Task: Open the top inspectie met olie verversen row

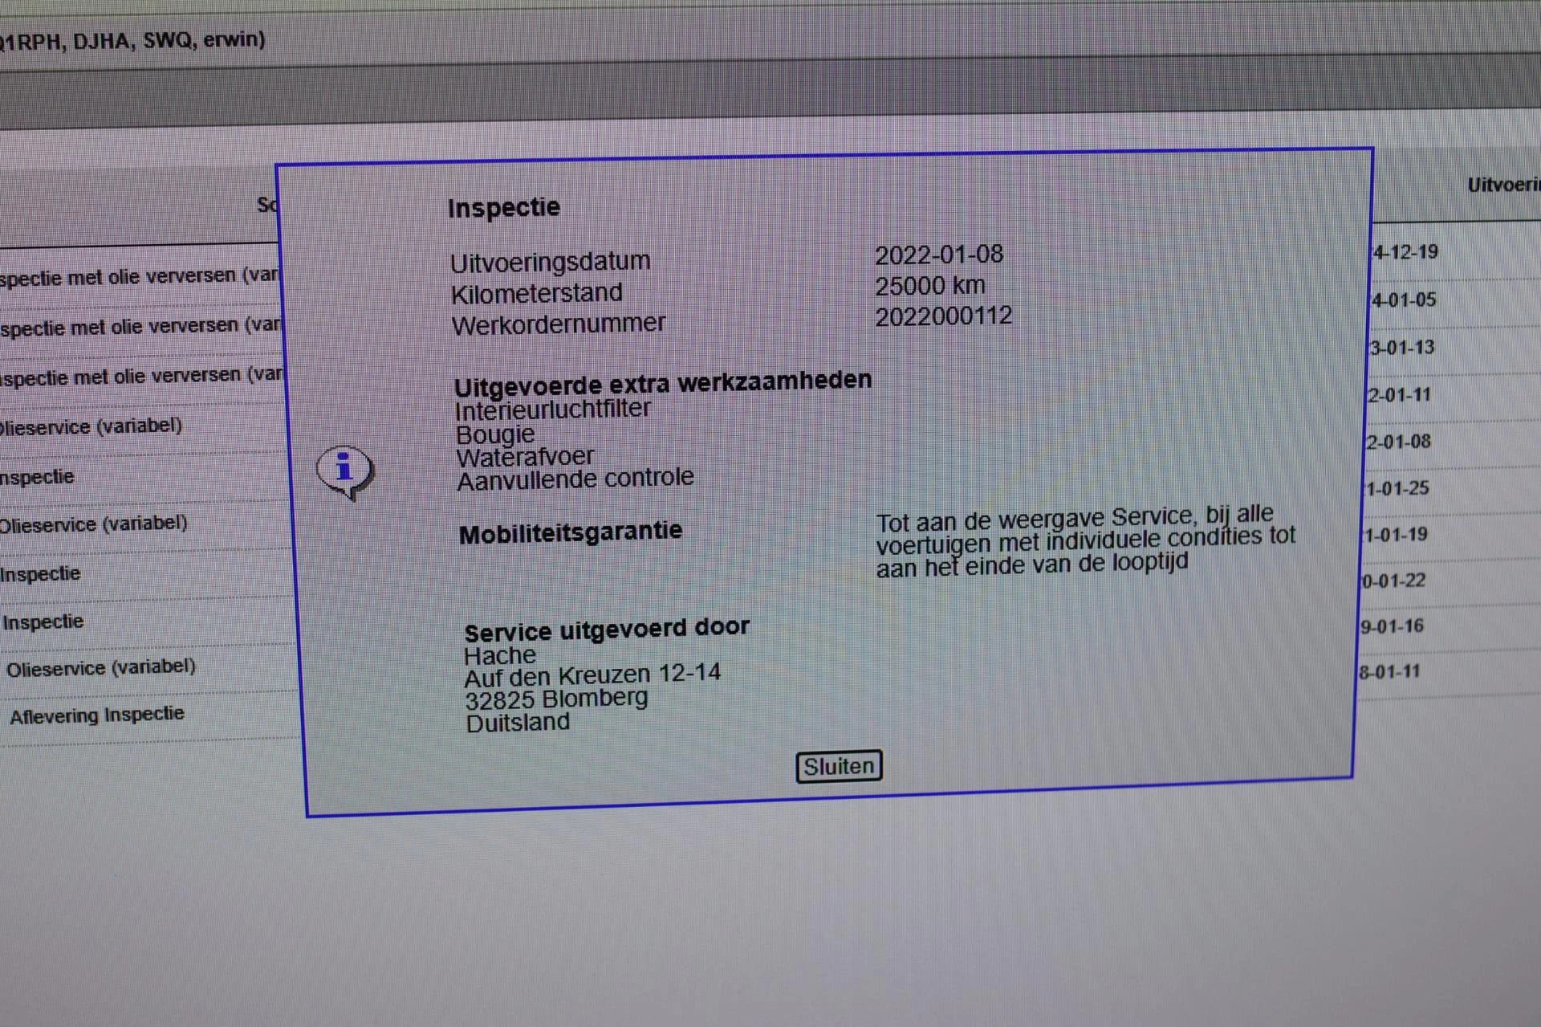Action: tap(140, 277)
